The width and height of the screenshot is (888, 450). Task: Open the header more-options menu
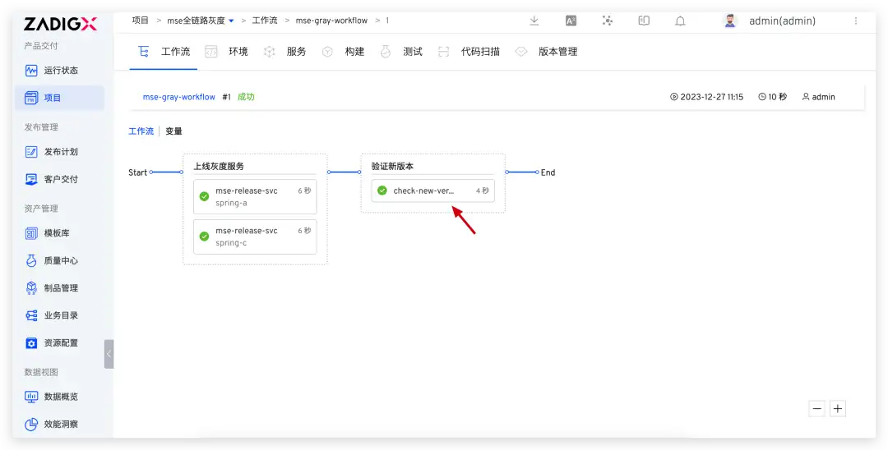856,21
